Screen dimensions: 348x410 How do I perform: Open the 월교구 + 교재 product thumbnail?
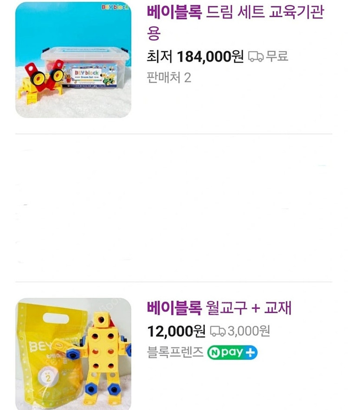point(73,354)
